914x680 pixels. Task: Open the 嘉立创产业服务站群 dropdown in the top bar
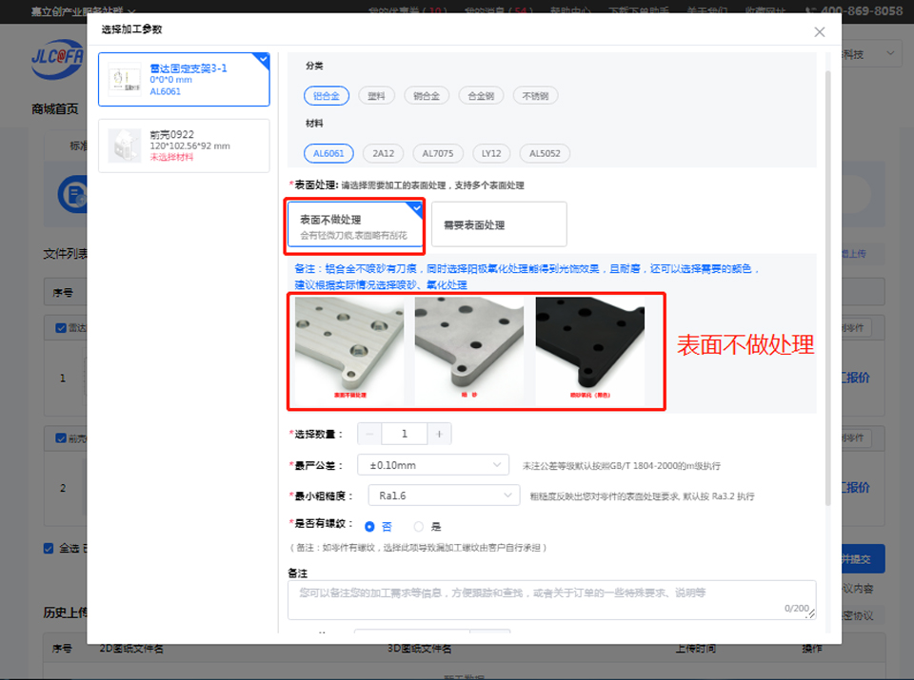point(83,11)
